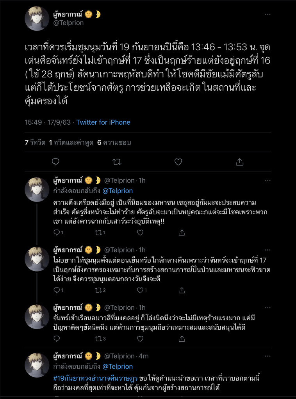296x399 pixels.
Task: Reply to the tweet starting "ความตึงเครียด"
Action: point(56,233)
